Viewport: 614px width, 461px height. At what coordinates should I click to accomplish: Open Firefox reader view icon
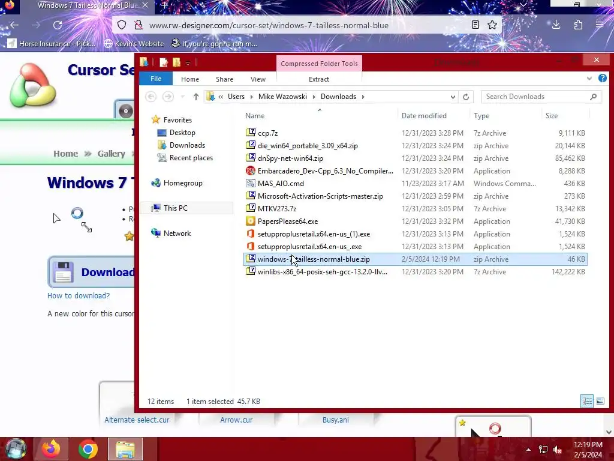click(x=475, y=25)
